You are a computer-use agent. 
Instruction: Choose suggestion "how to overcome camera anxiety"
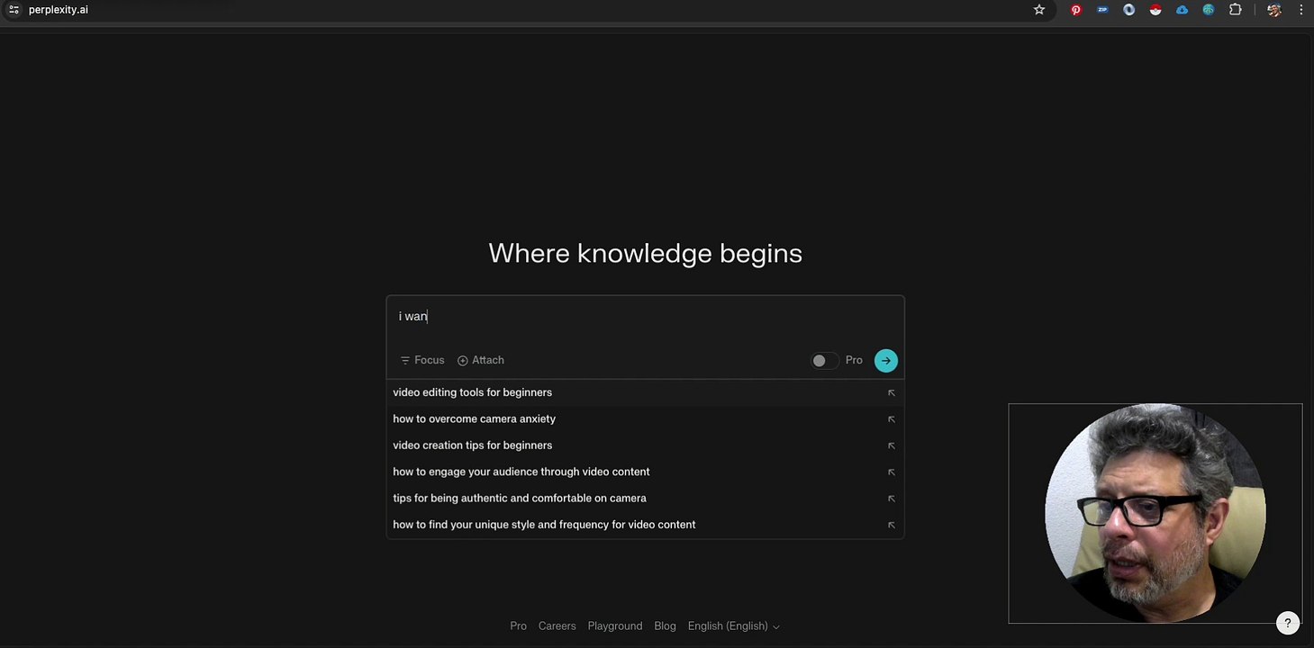pyautogui.click(x=474, y=418)
